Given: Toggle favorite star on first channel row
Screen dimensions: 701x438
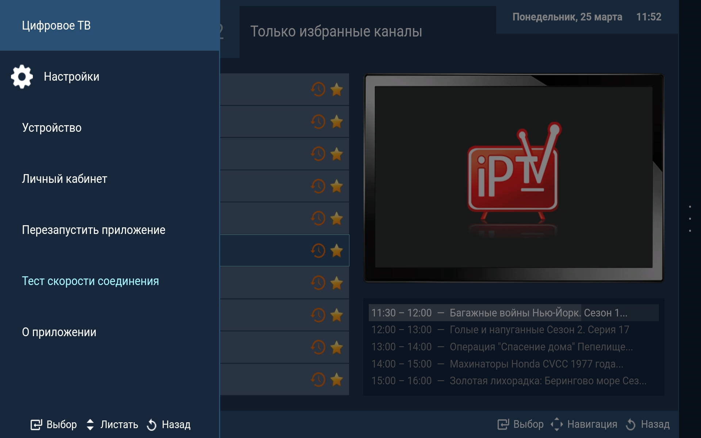Looking at the screenshot, I should (x=336, y=89).
